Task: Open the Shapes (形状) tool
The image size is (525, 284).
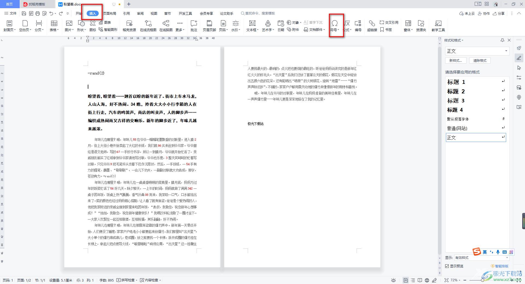Action: [81, 26]
